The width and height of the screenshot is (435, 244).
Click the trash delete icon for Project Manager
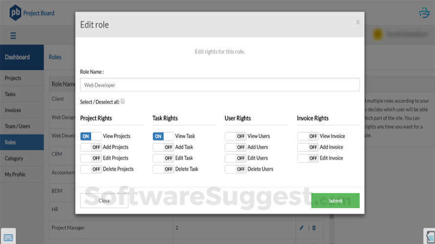coord(314,227)
